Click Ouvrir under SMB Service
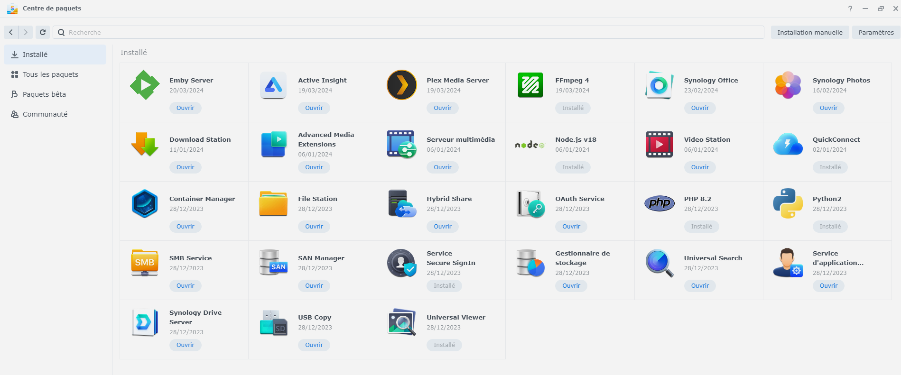This screenshot has width=901, height=375. click(x=186, y=286)
